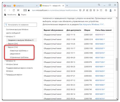This screenshot has width=120, height=102.
Task: Click the padlock site security icon
Action: click(29, 10)
